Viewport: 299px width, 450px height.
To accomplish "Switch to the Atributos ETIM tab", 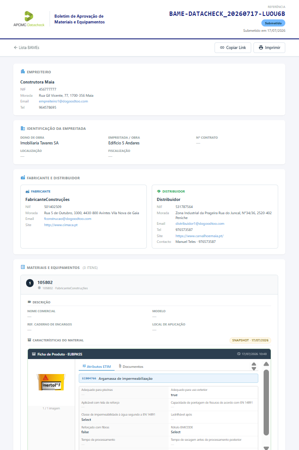I will (x=96, y=367).
